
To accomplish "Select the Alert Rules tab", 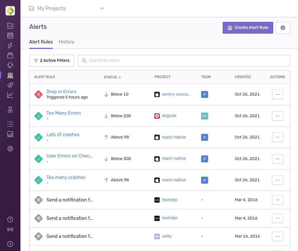I will [41, 42].
